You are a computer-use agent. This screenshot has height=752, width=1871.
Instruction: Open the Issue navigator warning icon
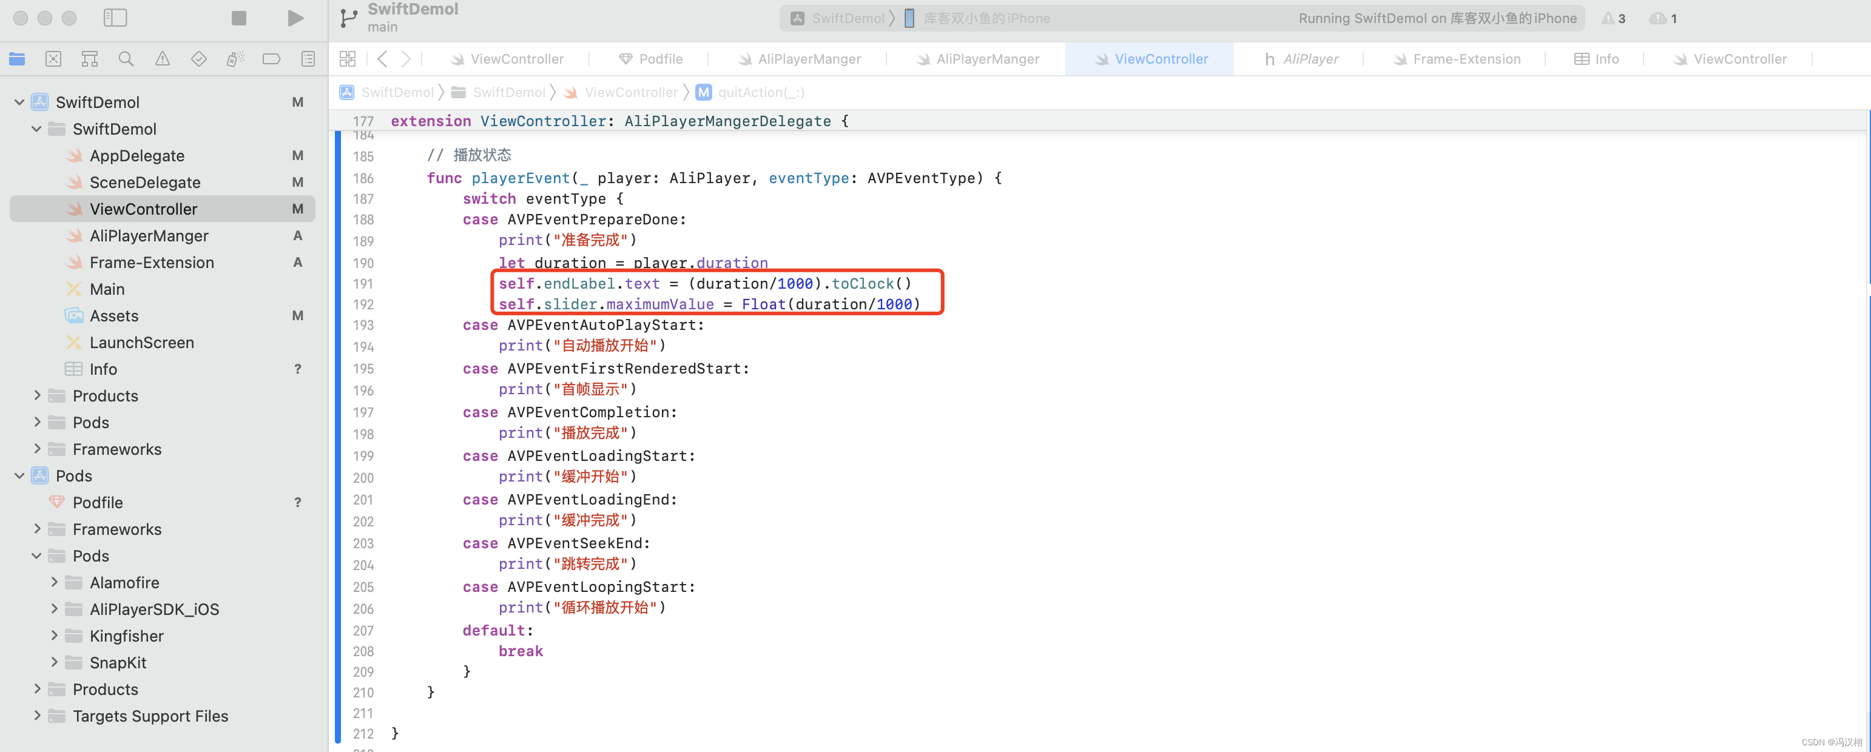(x=162, y=59)
